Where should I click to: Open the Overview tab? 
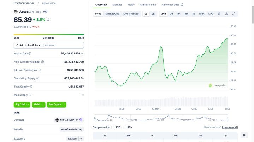coord(101,5)
